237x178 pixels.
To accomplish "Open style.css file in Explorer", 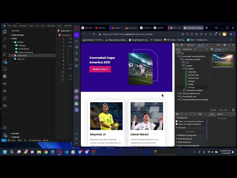I will 21,59.
